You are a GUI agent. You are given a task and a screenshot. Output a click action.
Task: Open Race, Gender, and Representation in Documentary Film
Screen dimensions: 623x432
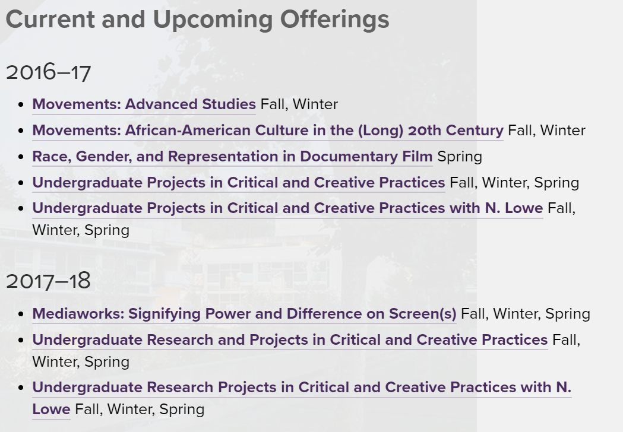(x=232, y=157)
